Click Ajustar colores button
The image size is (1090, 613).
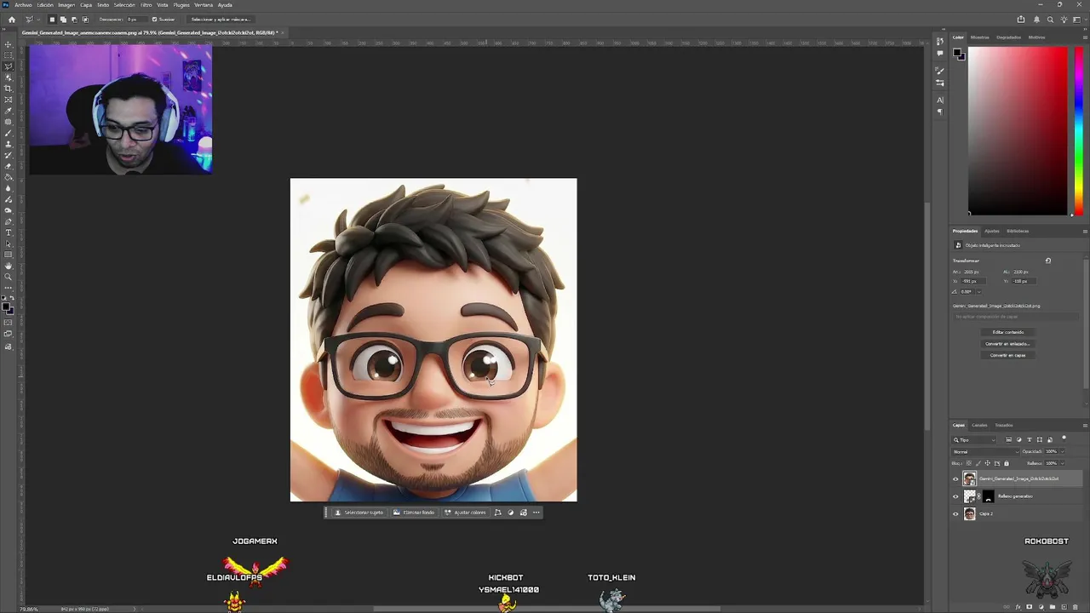click(465, 513)
